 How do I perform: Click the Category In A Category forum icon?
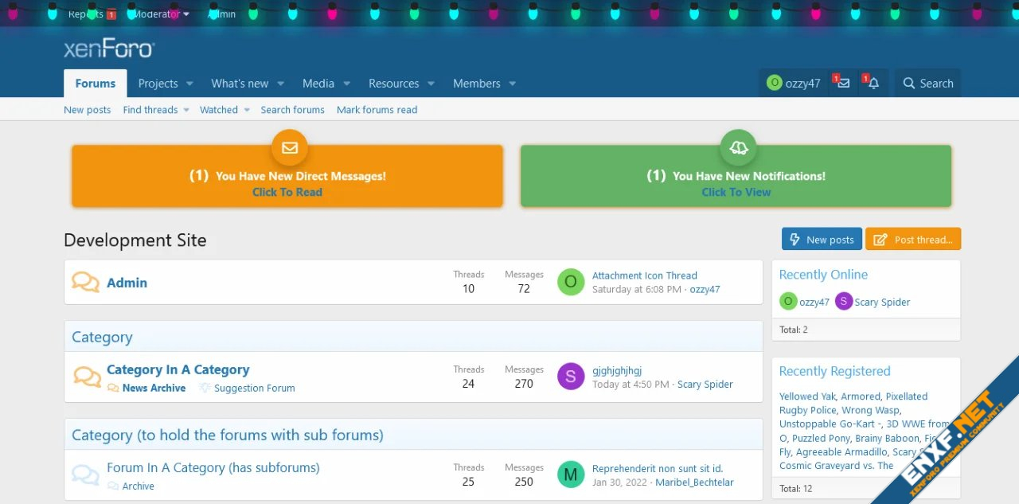click(87, 376)
